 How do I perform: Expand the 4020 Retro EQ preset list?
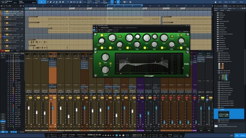[218, 53]
